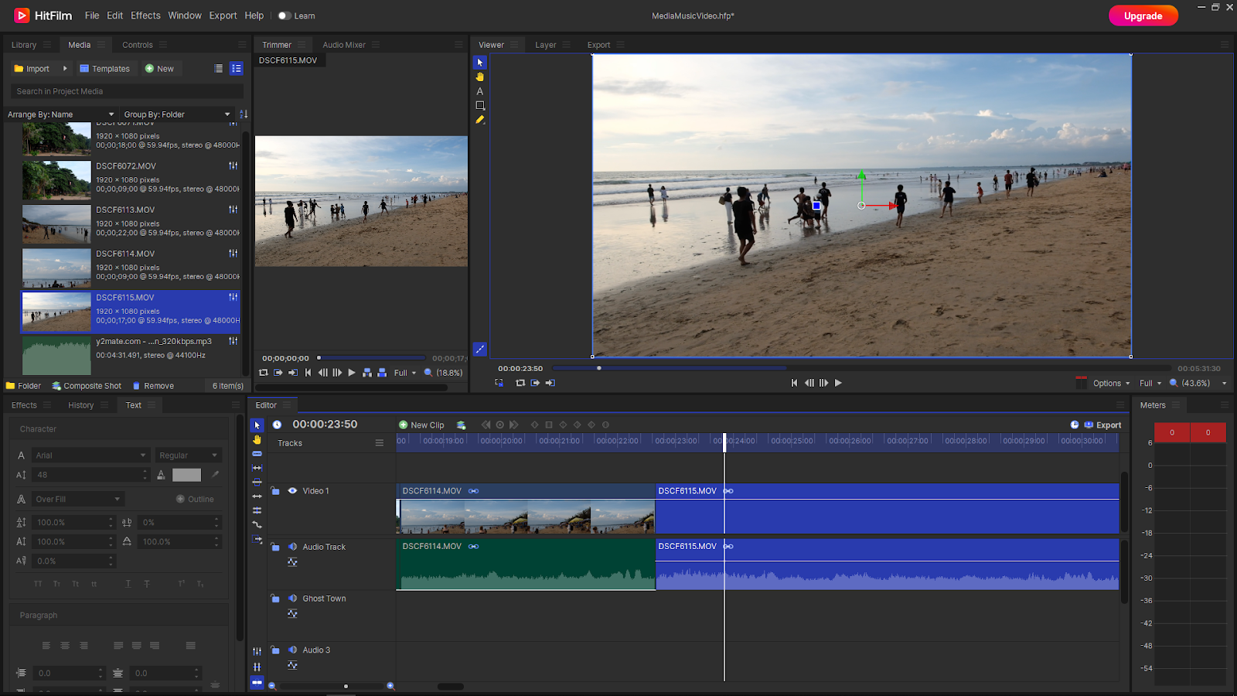The width and height of the screenshot is (1237, 696).
Task: Hide the Video 1 track
Action: pos(292,490)
